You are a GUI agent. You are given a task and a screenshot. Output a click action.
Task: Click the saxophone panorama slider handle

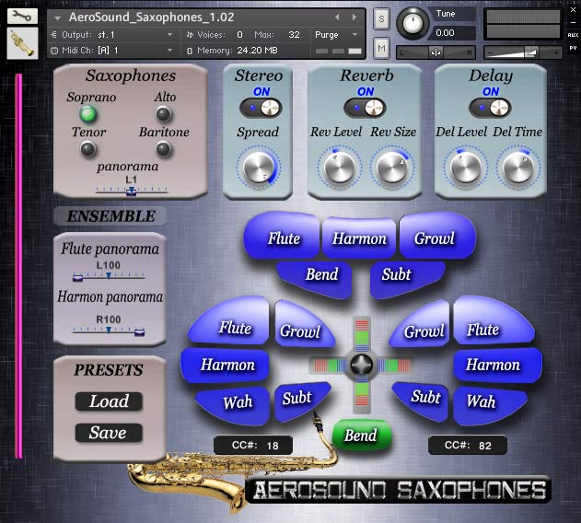tap(131, 192)
